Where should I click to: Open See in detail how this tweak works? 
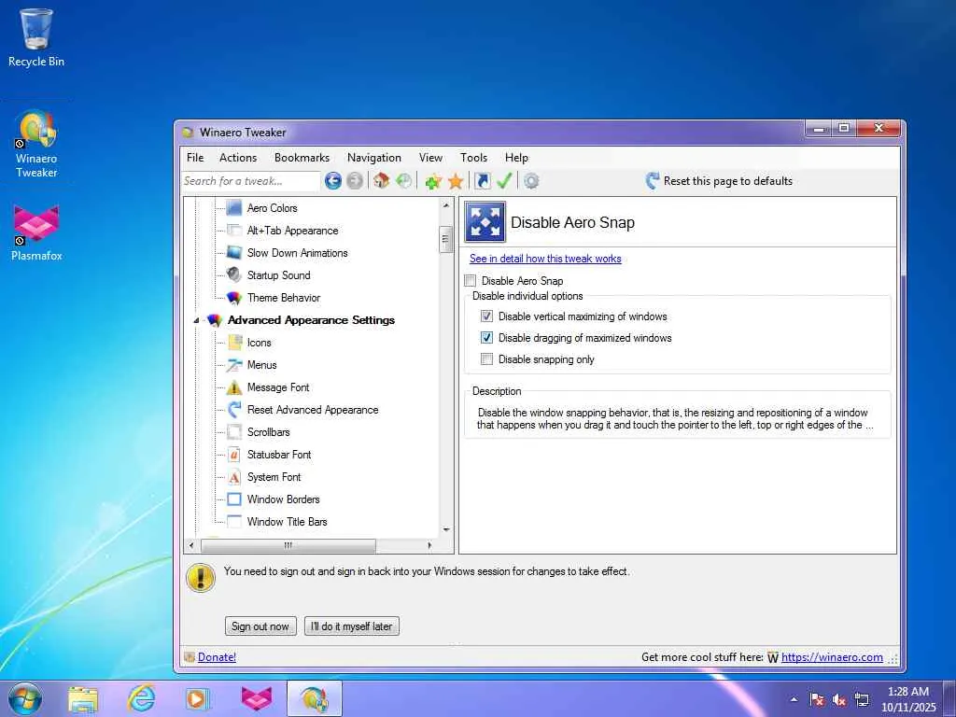coord(545,259)
